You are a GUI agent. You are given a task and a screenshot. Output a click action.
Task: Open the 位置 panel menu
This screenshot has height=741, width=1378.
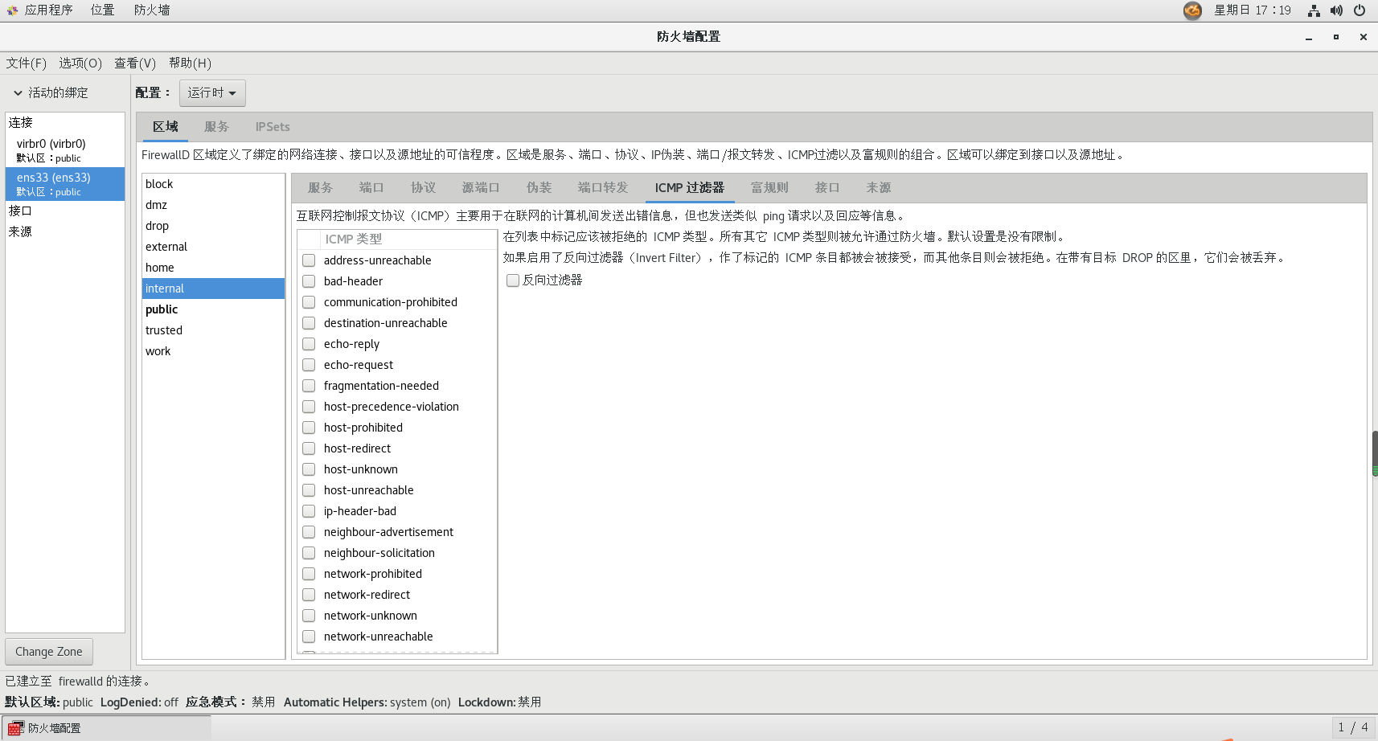[102, 10]
